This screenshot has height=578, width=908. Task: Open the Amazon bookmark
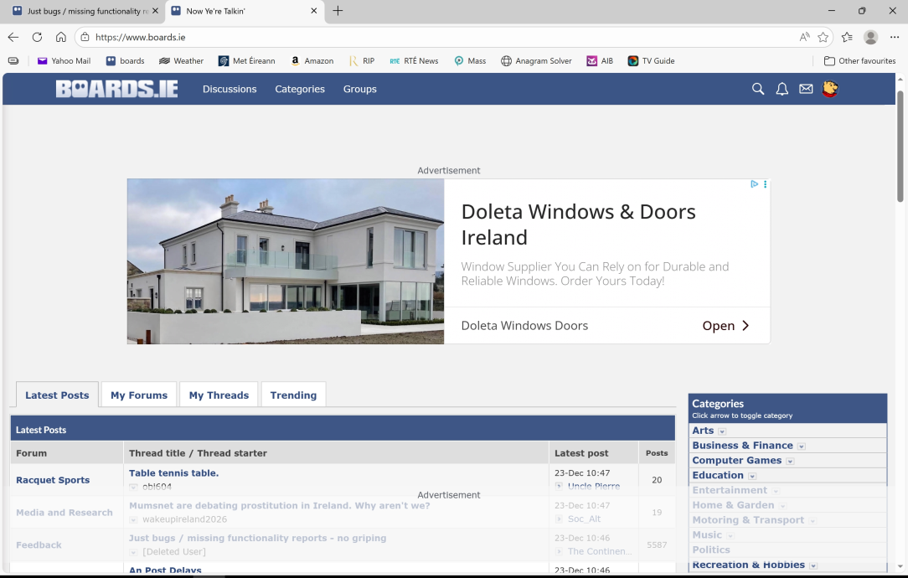[x=312, y=61]
